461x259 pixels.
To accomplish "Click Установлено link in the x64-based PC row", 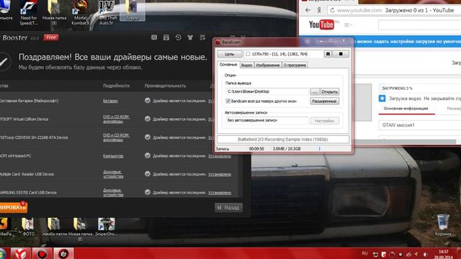I will click(220, 156).
